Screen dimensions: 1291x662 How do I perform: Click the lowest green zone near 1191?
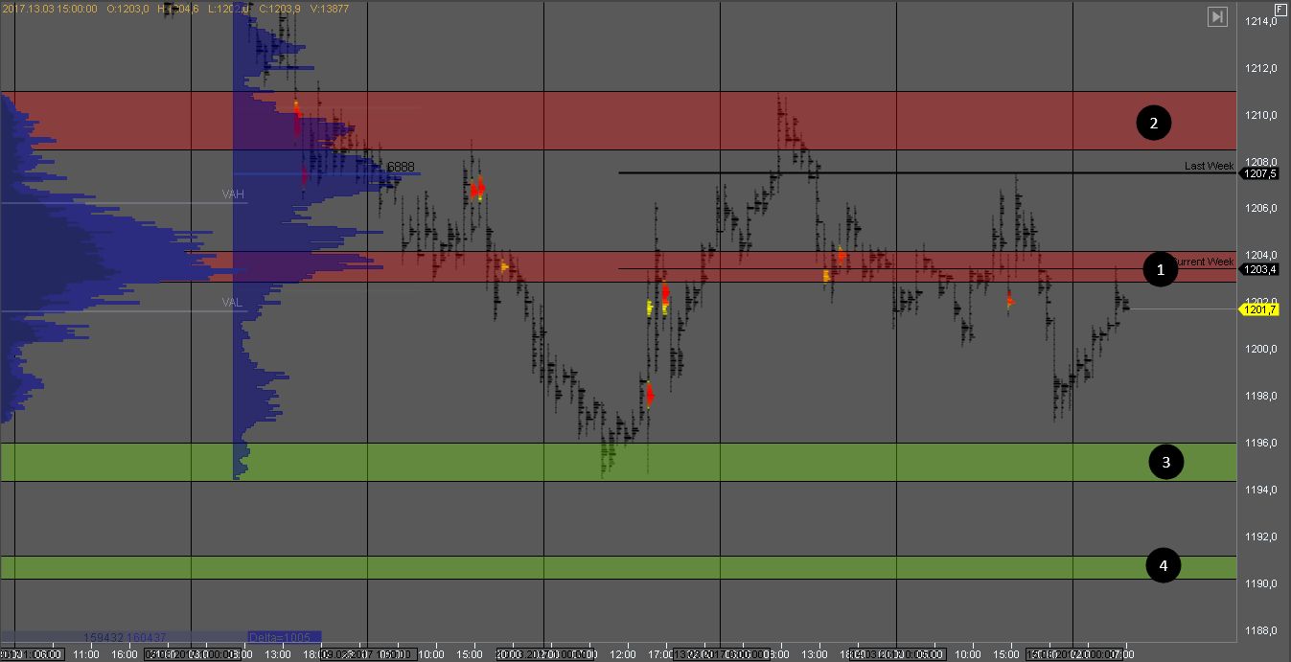pyautogui.click(x=613, y=567)
